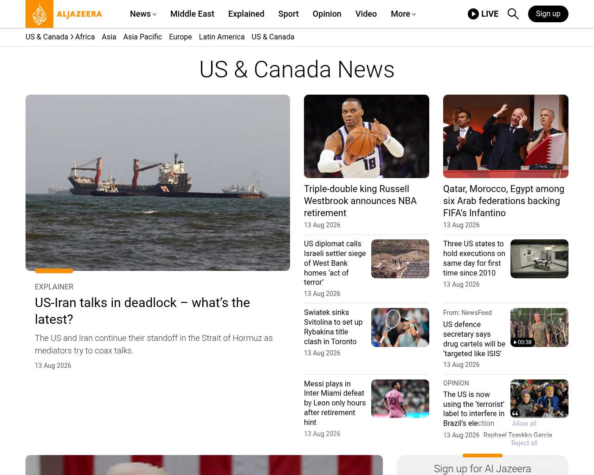Click the LIVE play circle icon
Viewport: 594px width, 475px height.
pos(473,14)
